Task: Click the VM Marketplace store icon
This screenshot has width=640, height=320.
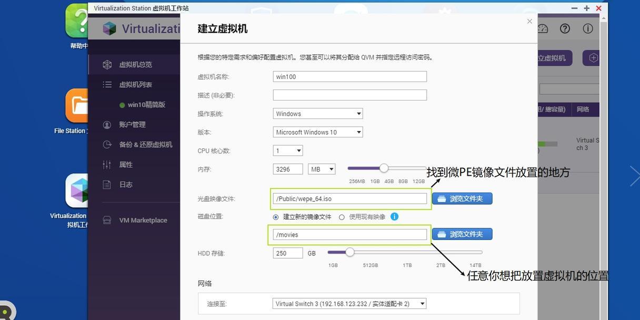Action: tap(107, 220)
